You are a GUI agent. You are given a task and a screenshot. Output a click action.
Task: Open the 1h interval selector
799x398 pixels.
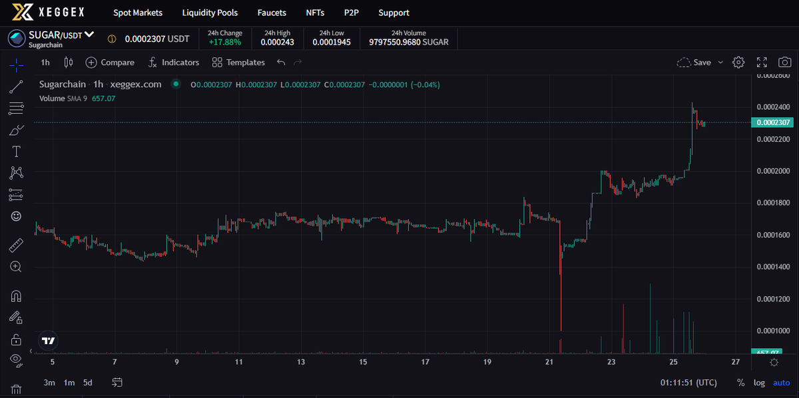click(x=45, y=62)
